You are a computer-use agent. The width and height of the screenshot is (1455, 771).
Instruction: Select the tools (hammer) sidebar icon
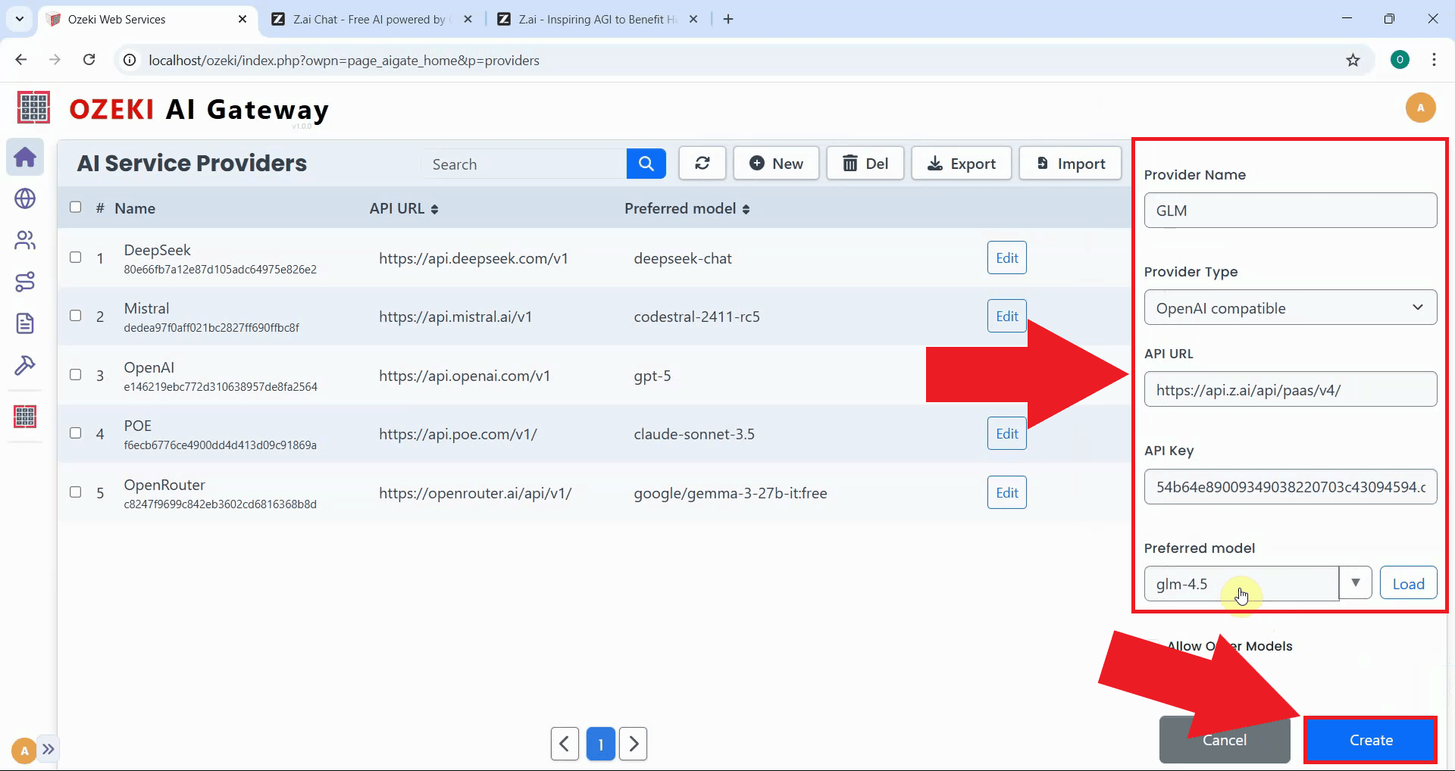(25, 365)
